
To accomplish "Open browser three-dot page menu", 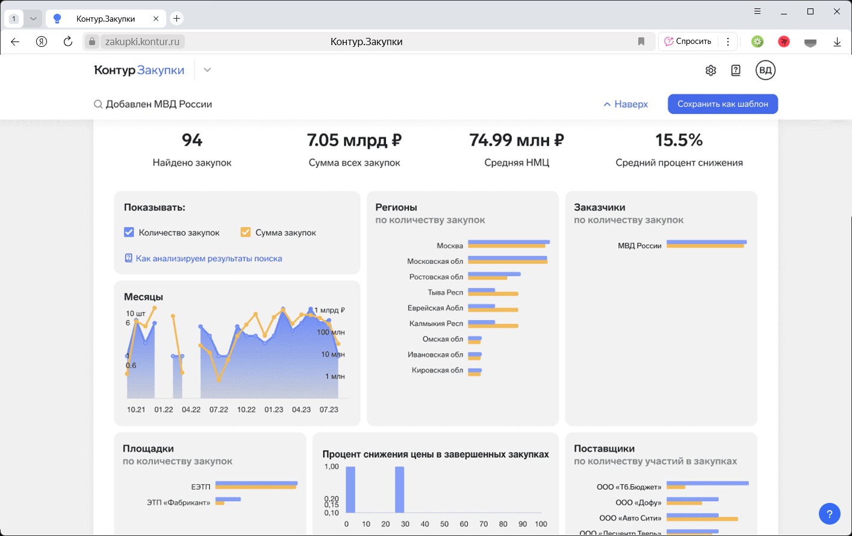I will (728, 42).
